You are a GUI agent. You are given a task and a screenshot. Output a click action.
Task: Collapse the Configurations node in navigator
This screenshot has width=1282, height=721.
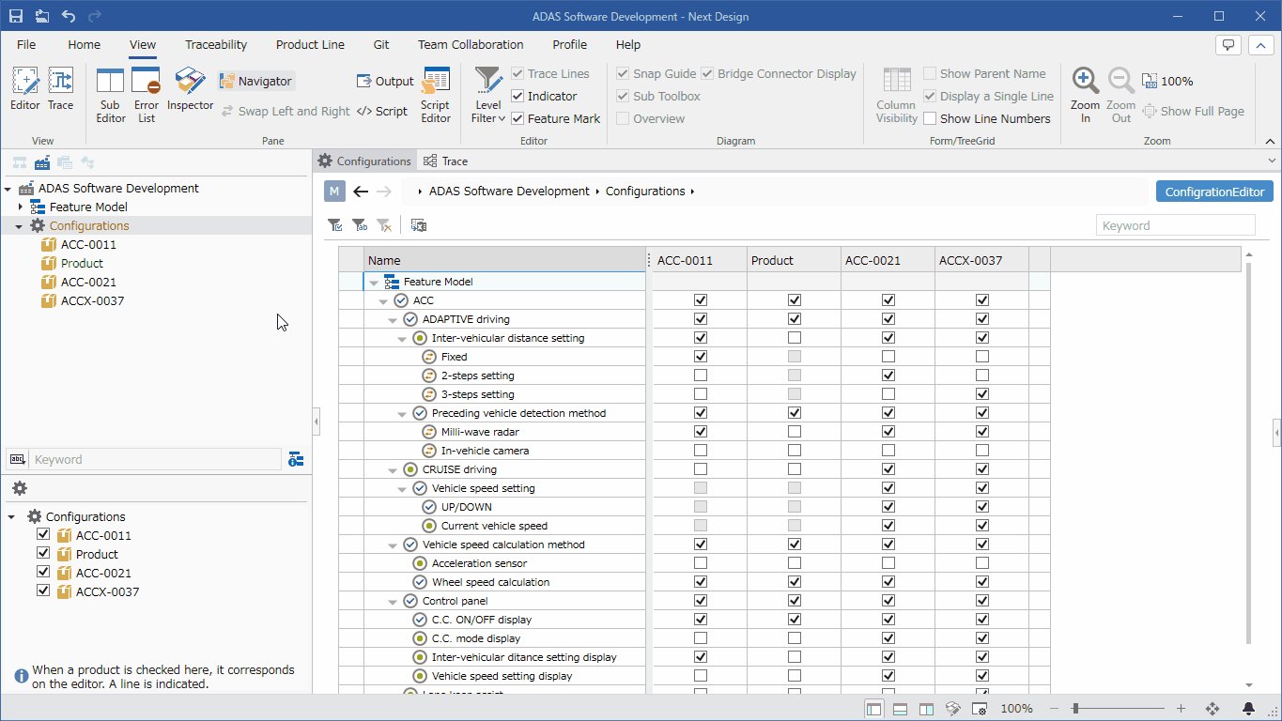19,226
